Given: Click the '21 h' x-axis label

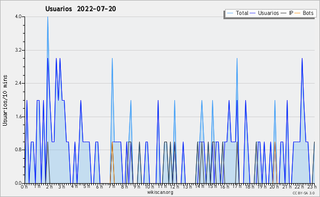Looking at the screenshot, I should point(287,186).
